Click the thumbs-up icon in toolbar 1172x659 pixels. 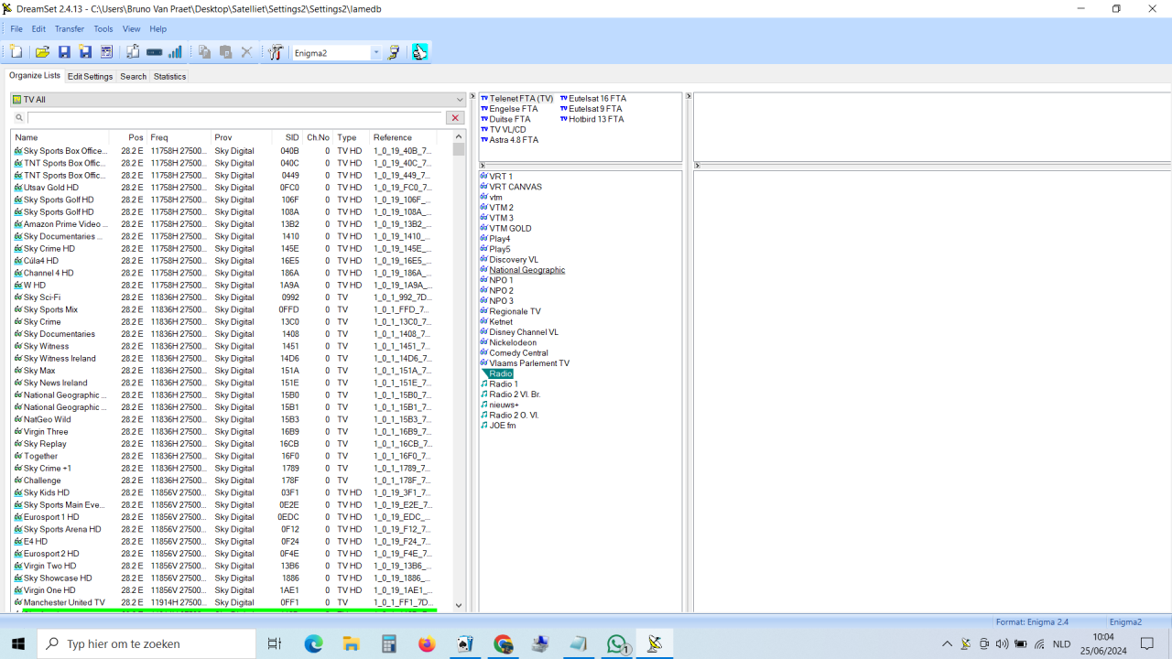pos(419,52)
